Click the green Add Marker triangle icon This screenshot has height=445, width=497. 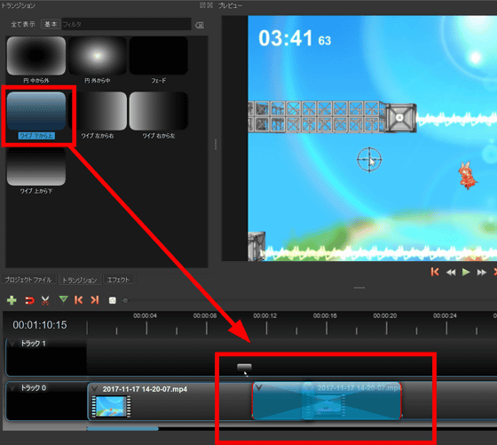[63, 299]
